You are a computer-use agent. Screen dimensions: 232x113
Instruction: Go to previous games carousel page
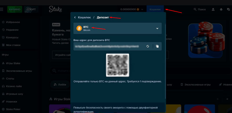(x=218, y=99)
